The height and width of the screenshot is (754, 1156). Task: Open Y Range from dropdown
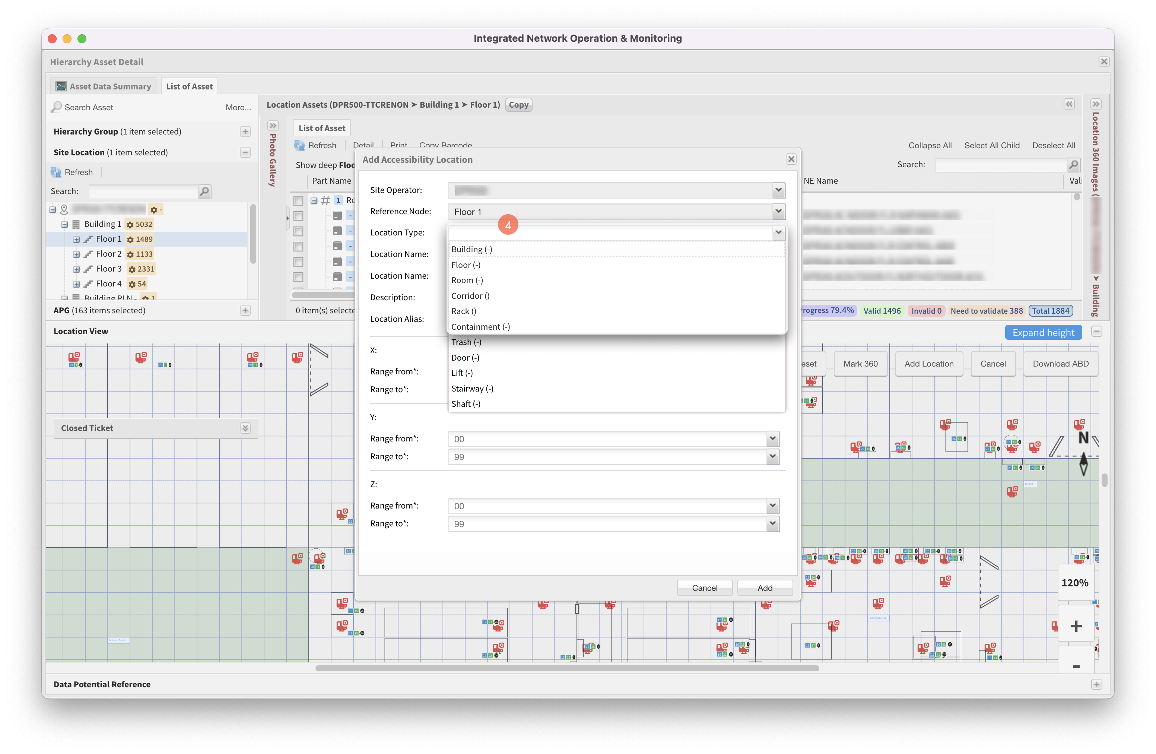tap(772, 439)
